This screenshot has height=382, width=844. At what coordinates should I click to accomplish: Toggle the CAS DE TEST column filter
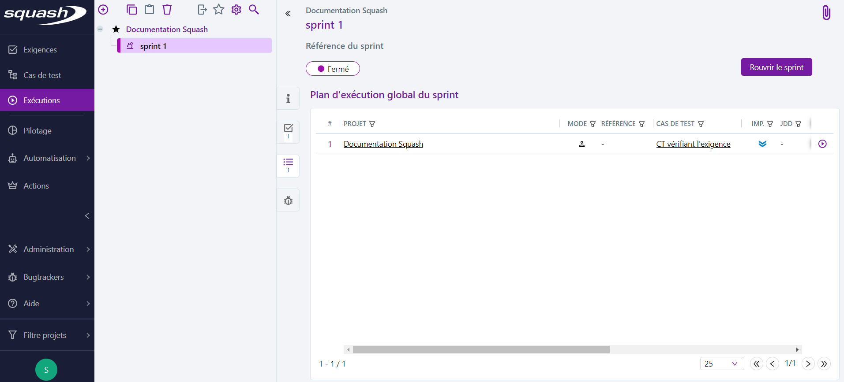[701, 124]
